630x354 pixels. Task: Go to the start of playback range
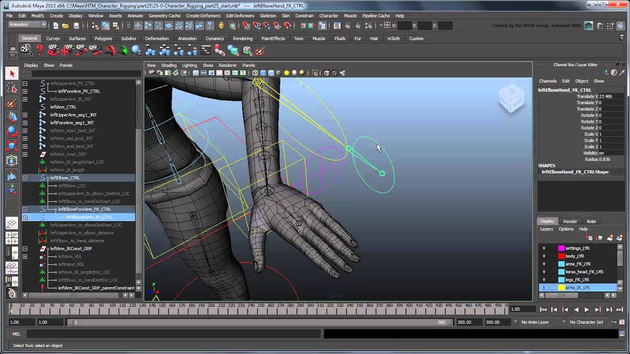(x=543, y=310)
